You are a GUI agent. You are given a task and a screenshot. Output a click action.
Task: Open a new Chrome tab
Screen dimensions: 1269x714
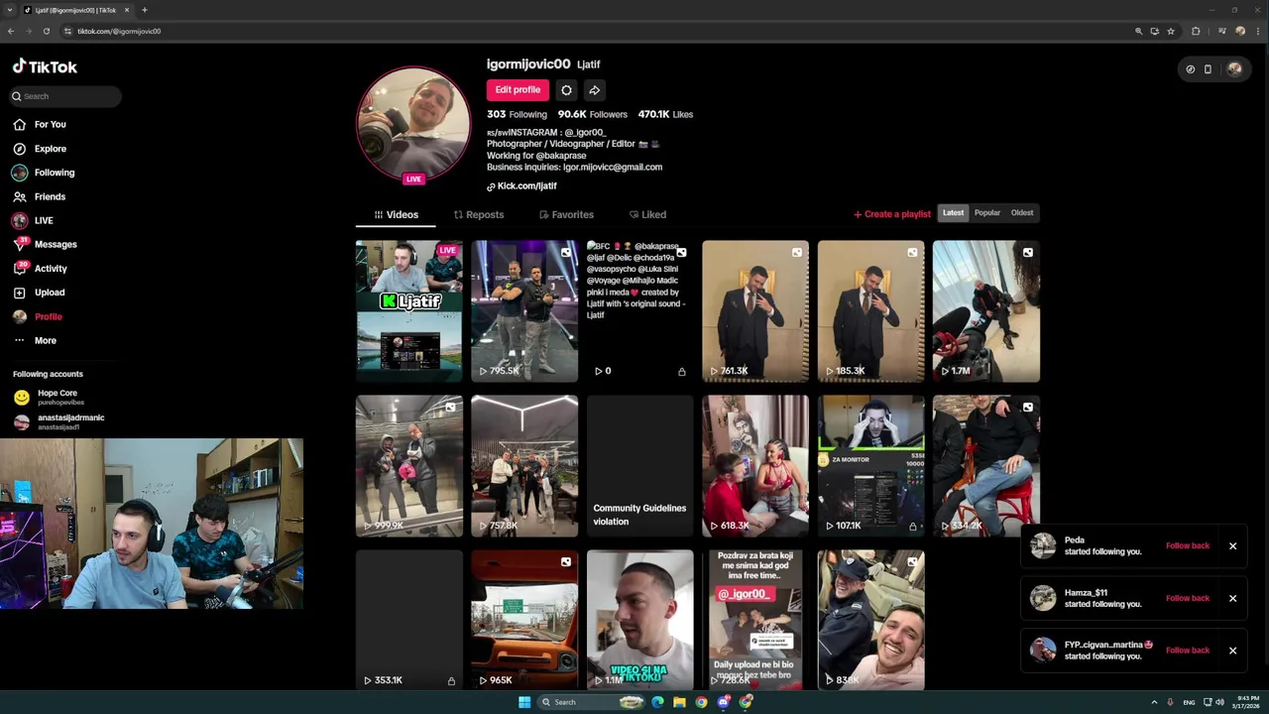(144, 10)
